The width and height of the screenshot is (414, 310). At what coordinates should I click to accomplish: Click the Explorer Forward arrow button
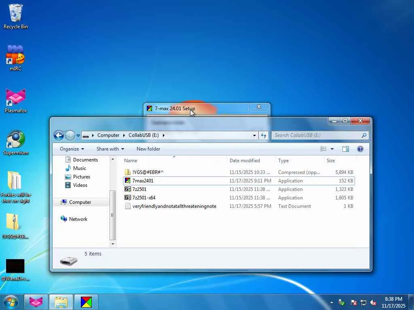pos(70,136)
